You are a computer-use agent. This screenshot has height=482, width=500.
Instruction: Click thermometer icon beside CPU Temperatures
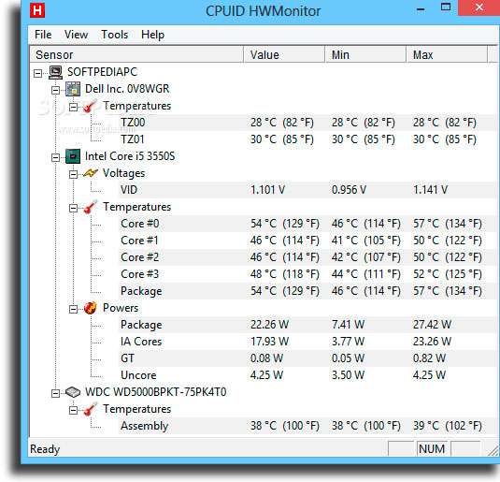tap(91, 207)
